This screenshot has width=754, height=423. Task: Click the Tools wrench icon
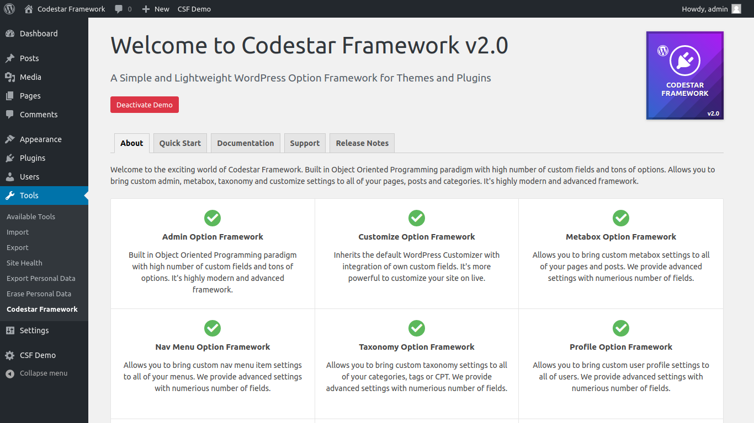[10, 196]
